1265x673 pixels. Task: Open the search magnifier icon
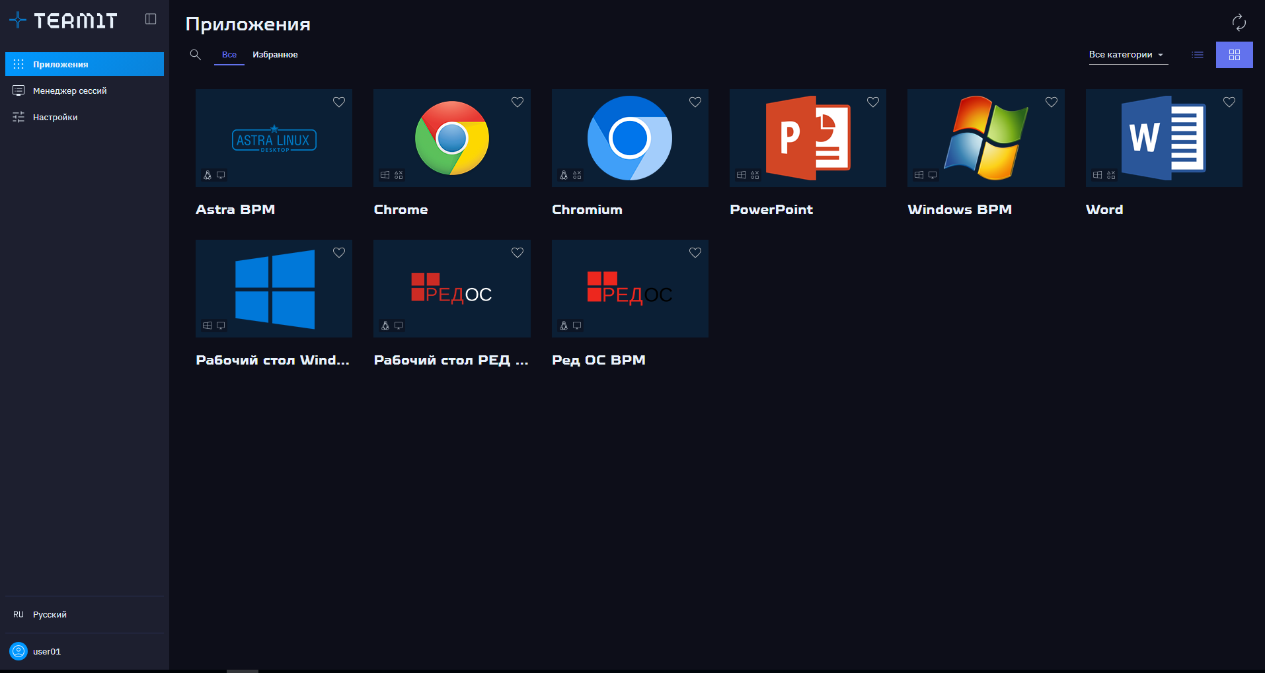point(195,54)
